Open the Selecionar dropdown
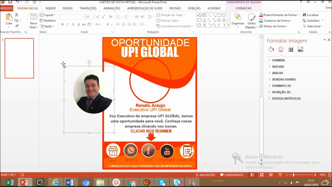Screen dimensions: 332x187 pos(313,26)
